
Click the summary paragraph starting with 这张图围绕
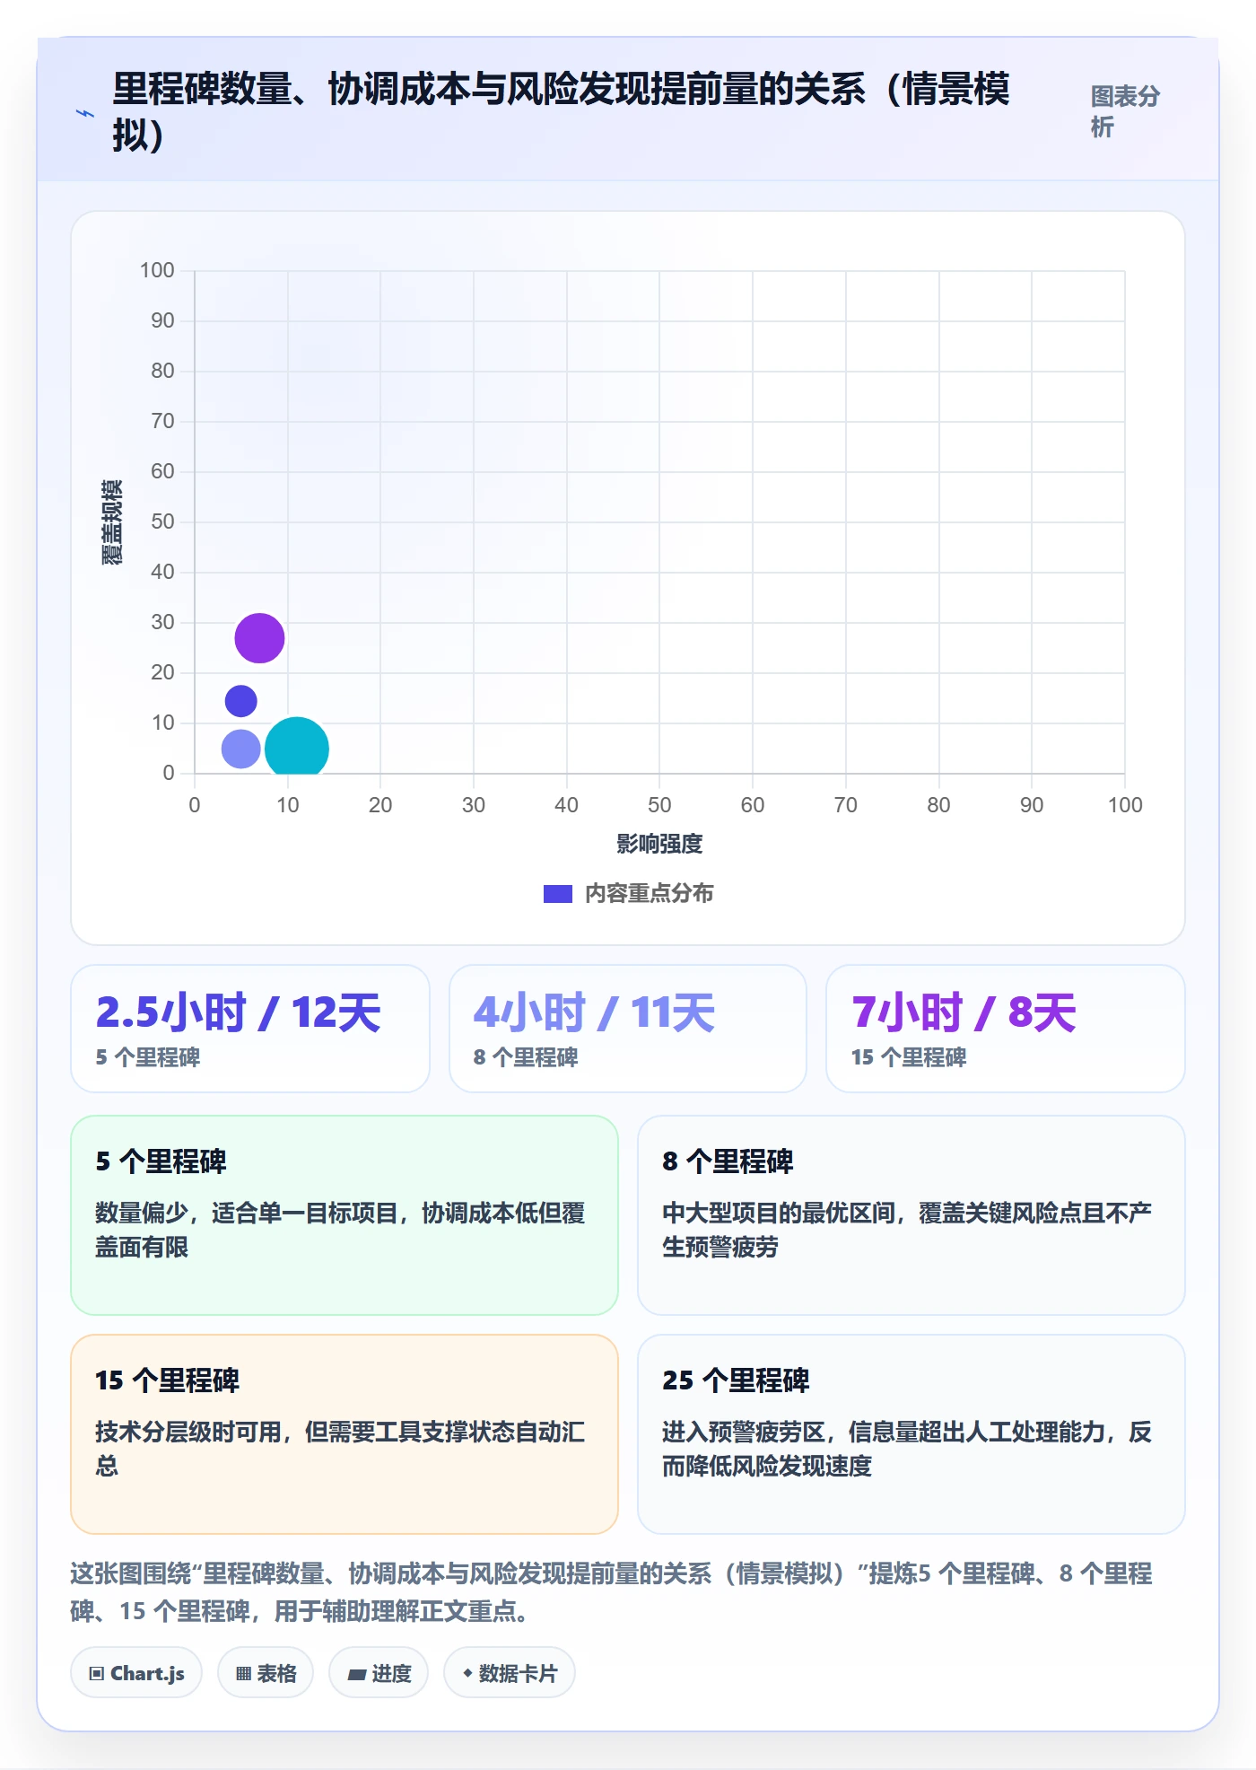(611, 1592)
